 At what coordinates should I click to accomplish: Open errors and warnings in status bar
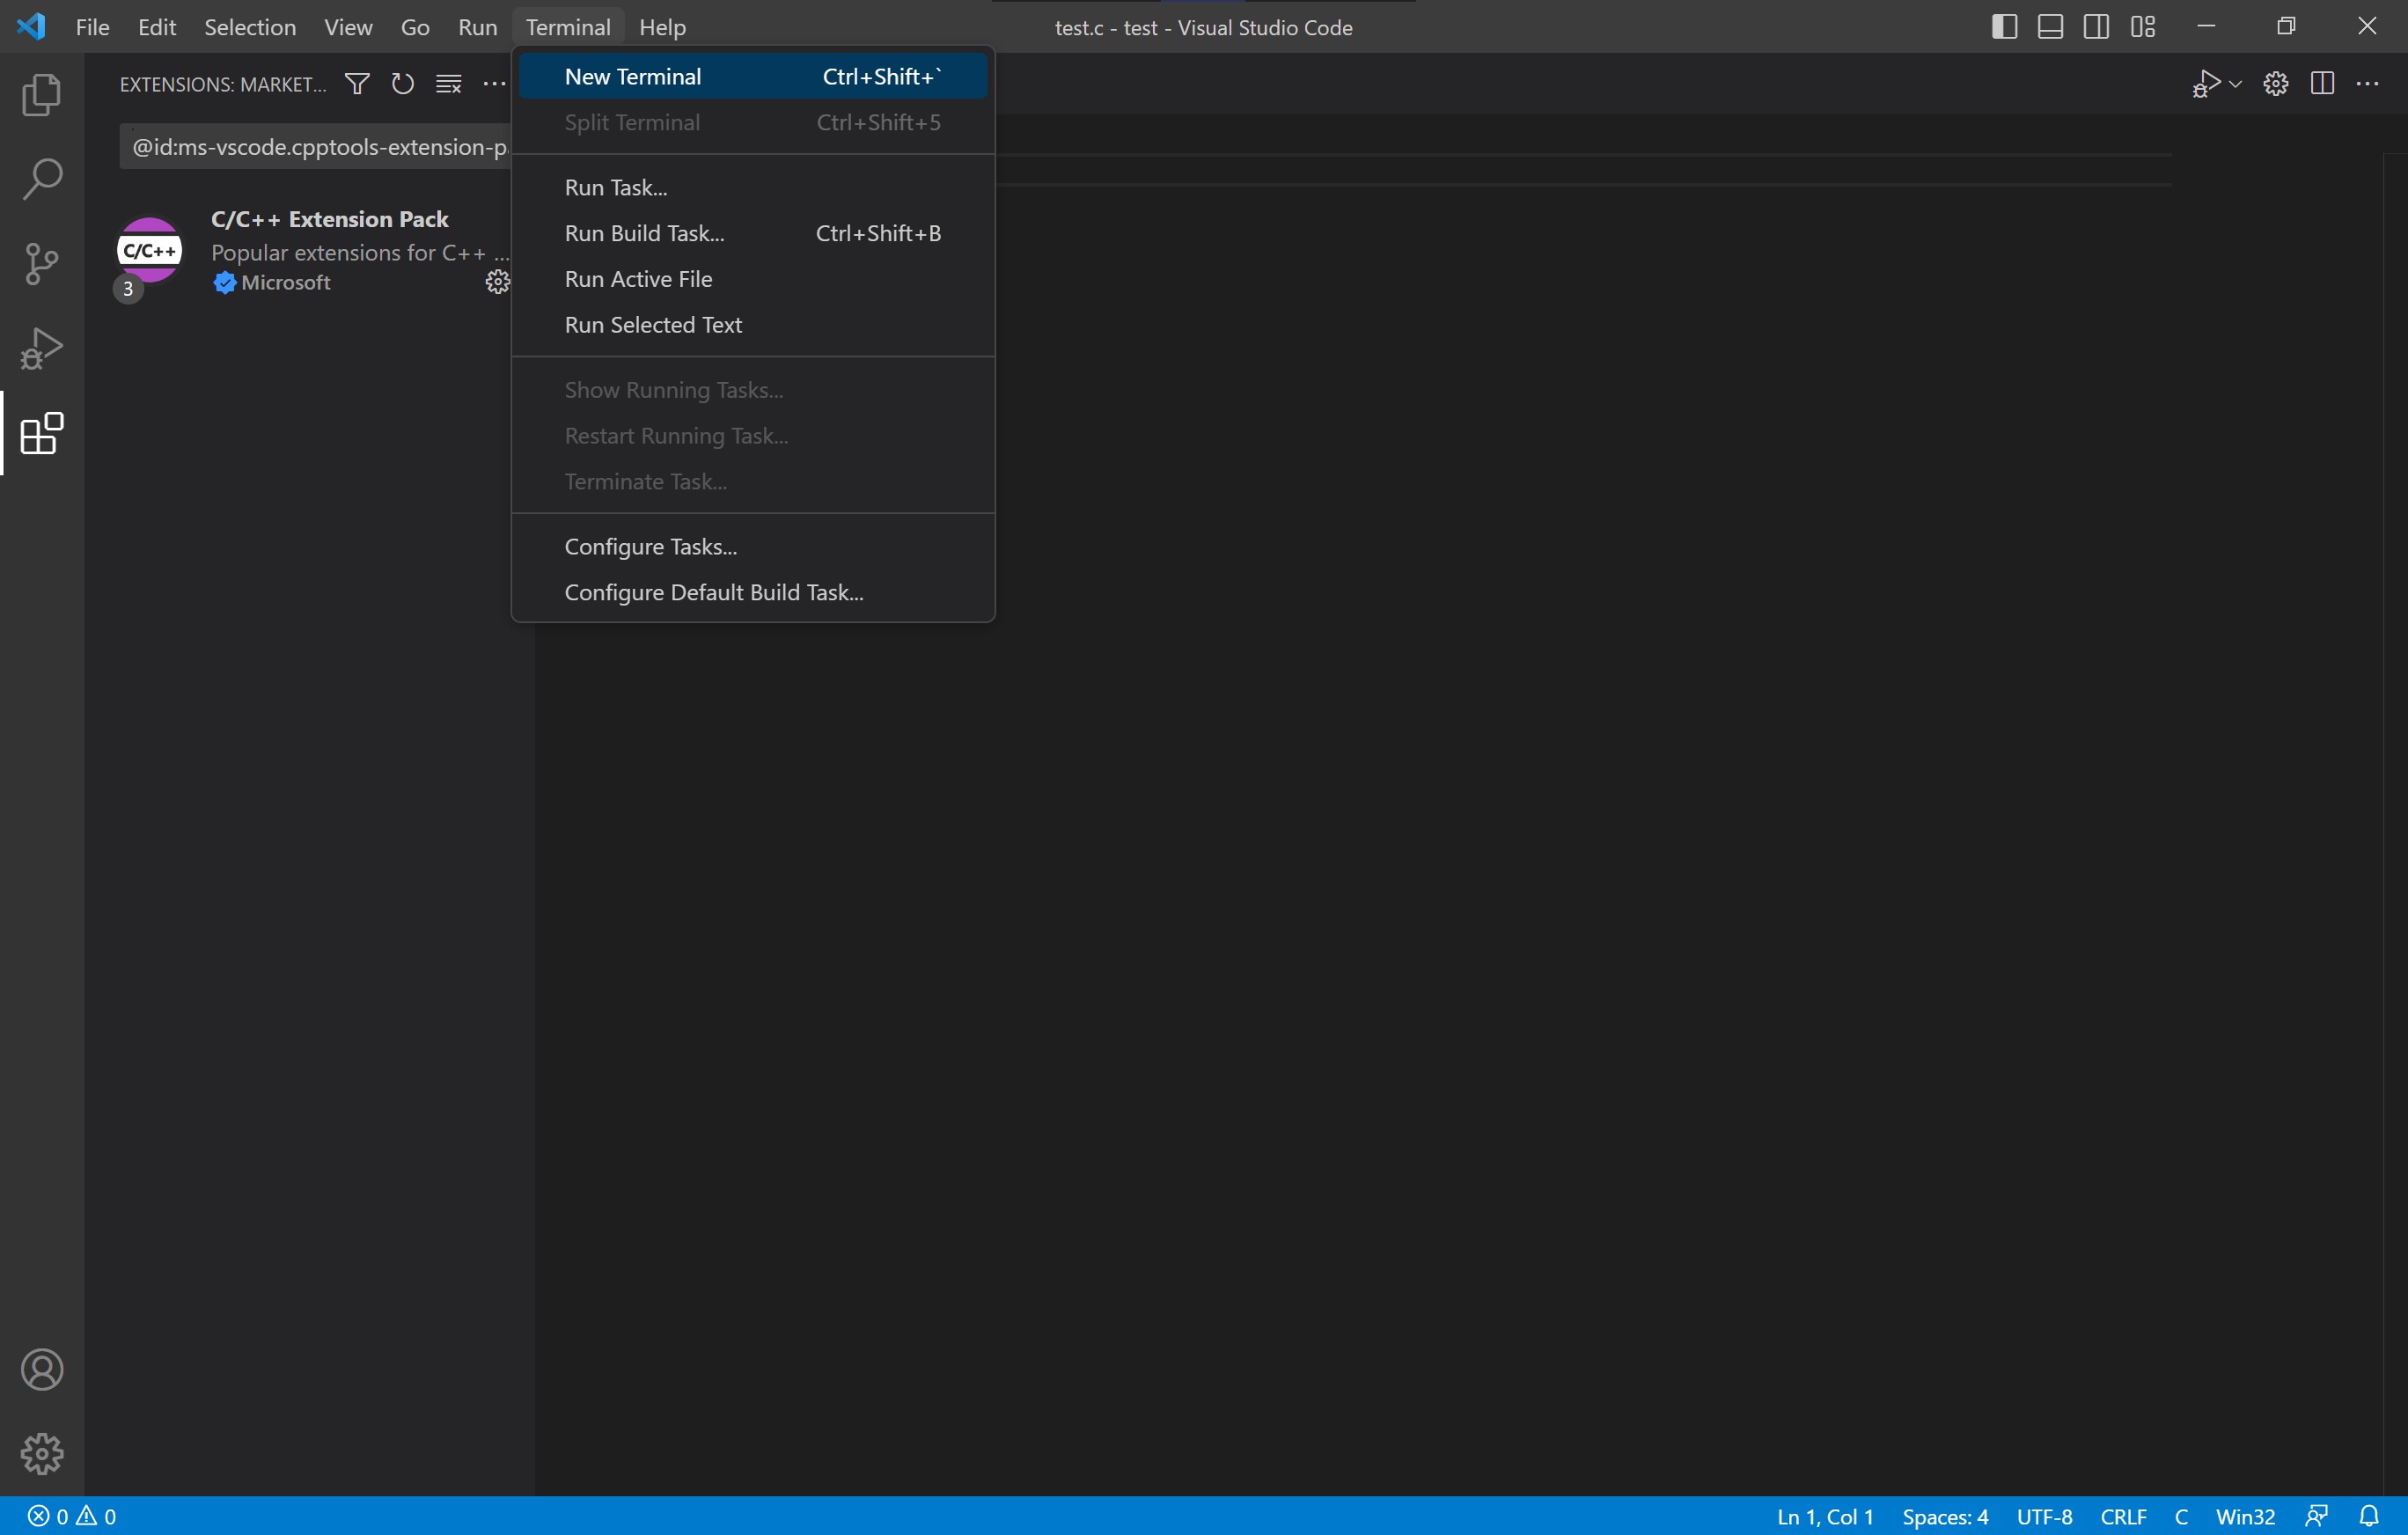pos(72,1516)
